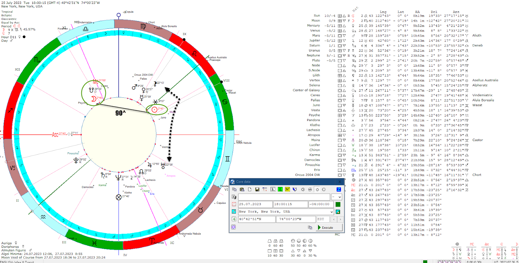519x263 pixels.
Task: Click the K button in Core data toolbar
Action: 273,189
